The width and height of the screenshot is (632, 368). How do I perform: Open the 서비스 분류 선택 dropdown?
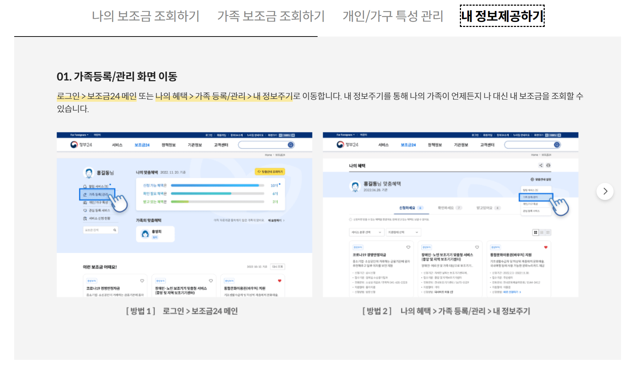[x=367, y=233]
